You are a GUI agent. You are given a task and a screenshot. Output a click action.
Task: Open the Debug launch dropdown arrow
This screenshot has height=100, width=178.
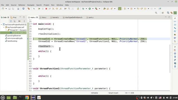86,9
